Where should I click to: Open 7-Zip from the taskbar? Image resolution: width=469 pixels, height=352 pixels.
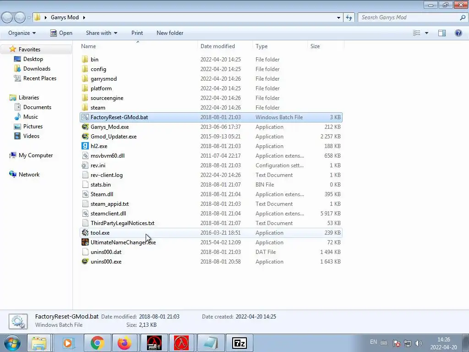(x=239, y=343)
